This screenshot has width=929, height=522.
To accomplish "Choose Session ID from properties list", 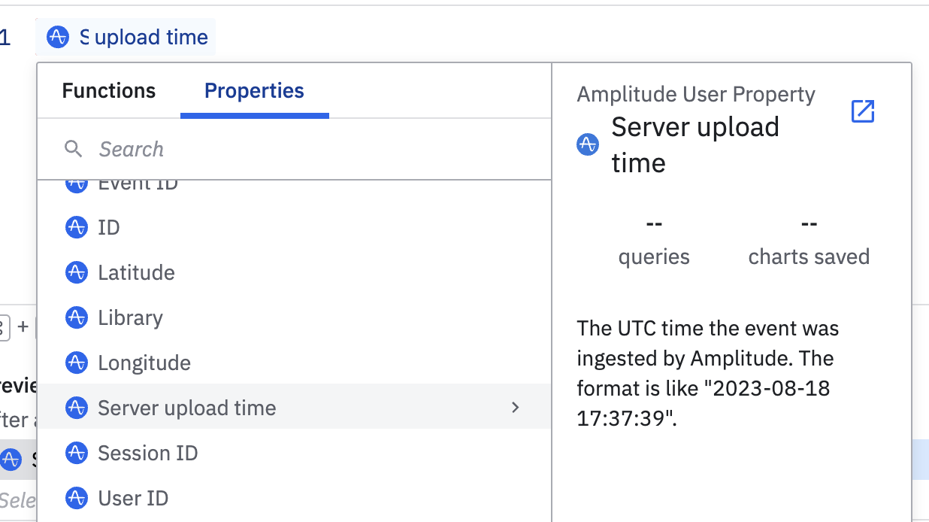I will (147, 453).
